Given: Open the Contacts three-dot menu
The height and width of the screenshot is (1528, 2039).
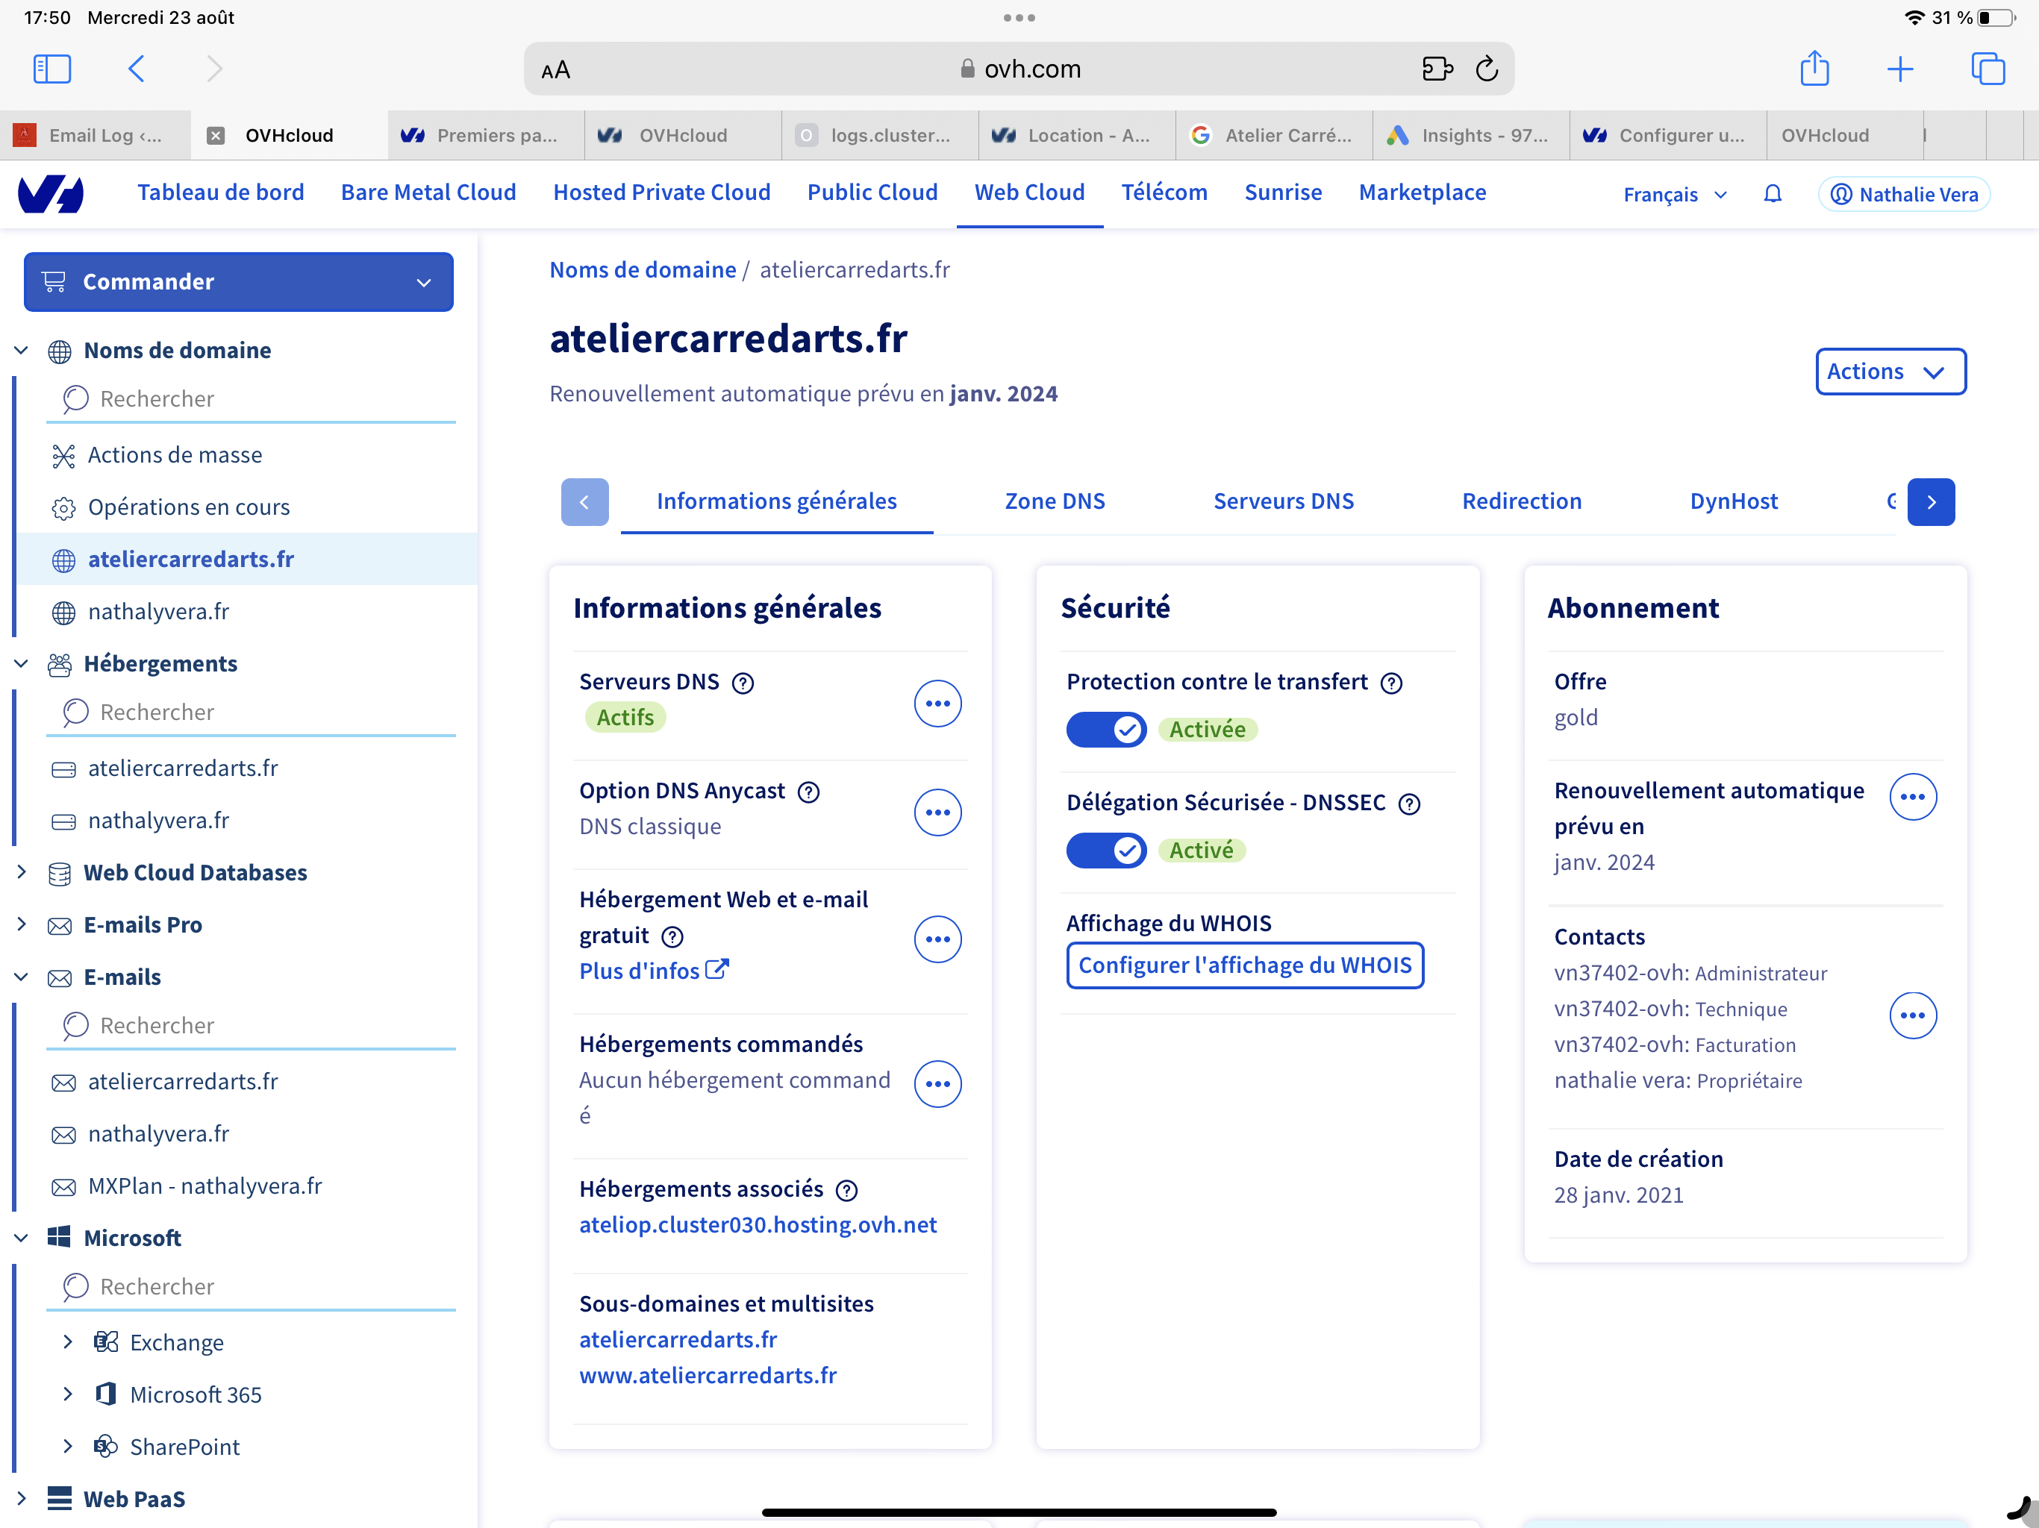Looking at the screenshot, I should pos(1912,1015).
